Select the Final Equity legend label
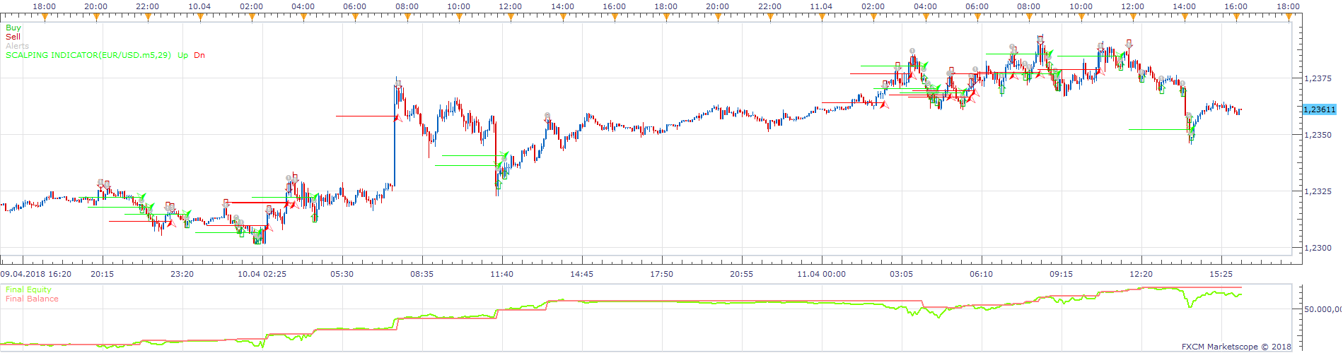The height and width of the screenshot is (353, 1343). 28,289
